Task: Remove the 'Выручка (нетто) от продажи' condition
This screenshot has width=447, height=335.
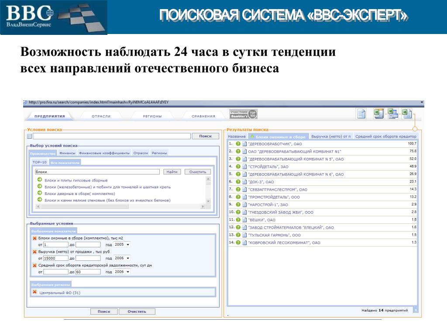Action: point(34,252)
